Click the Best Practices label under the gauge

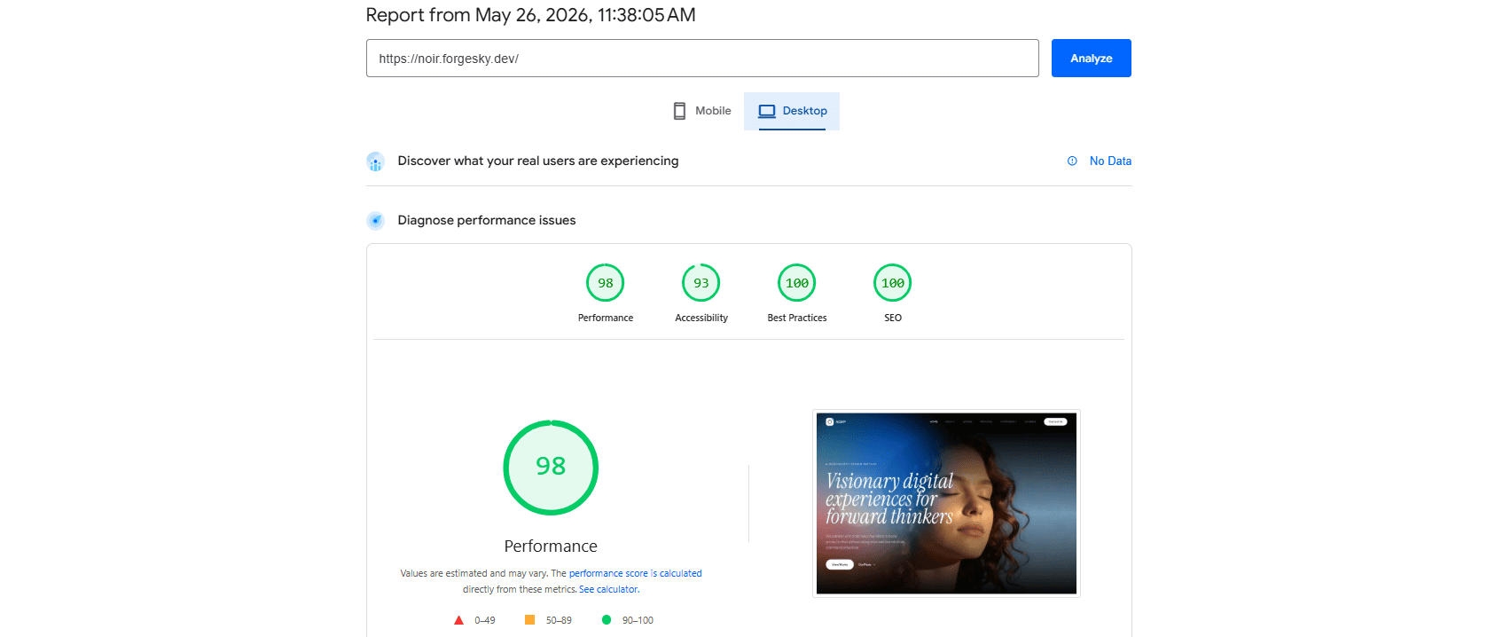[x=797, y=318]
